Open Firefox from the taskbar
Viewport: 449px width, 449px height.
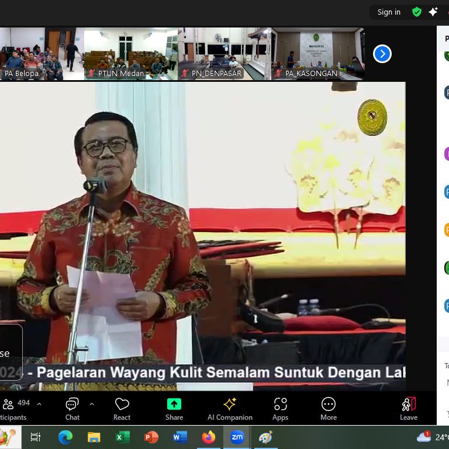tap(208, 437)
